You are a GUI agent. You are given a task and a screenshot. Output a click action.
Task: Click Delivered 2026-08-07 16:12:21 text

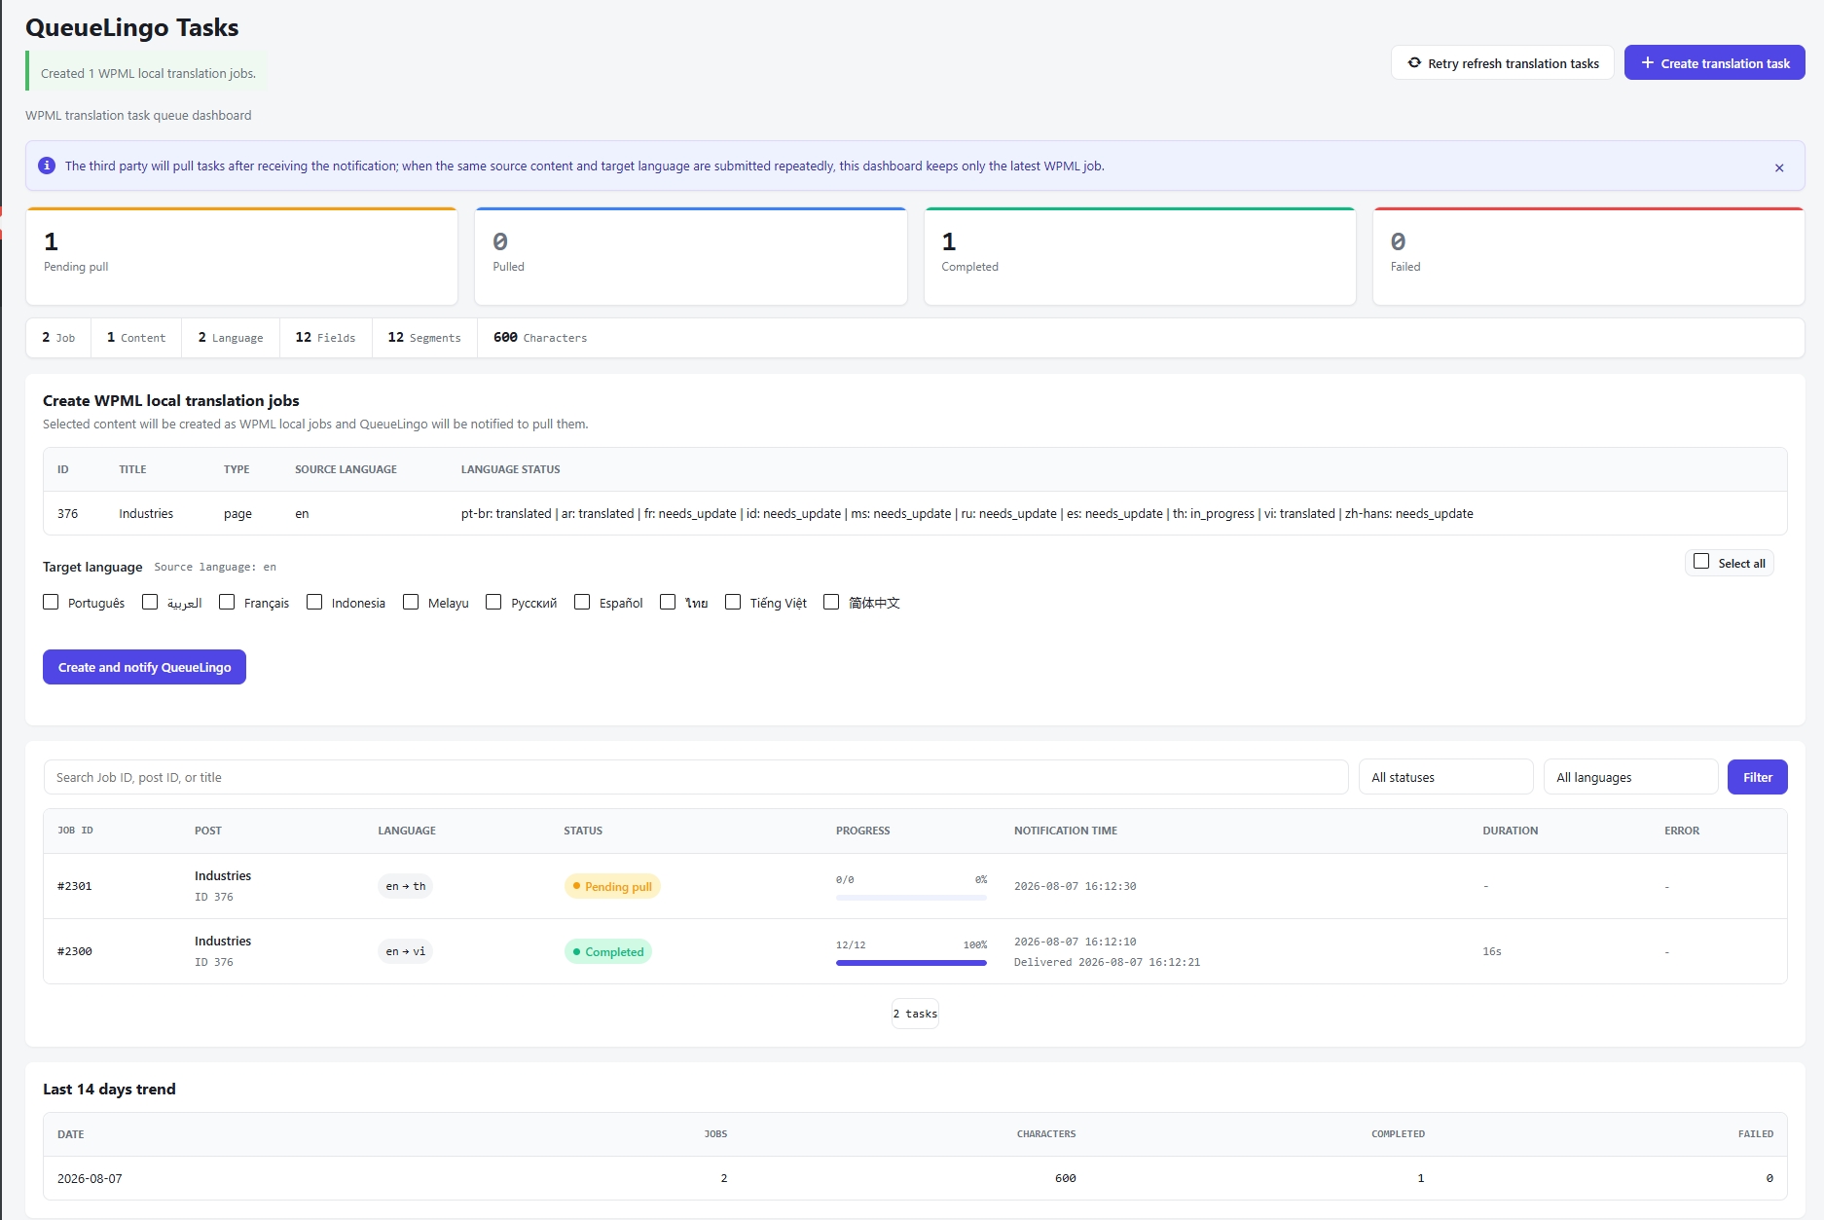(x=1107, y=962)
